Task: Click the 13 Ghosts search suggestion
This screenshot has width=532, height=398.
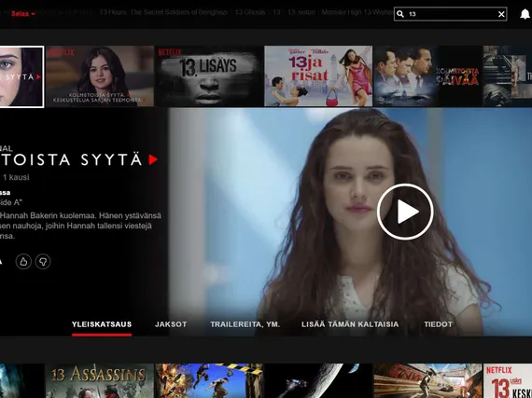Action: 250,12
